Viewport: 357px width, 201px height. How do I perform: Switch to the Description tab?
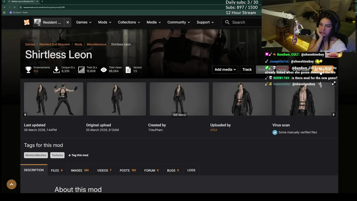point(34,170)
